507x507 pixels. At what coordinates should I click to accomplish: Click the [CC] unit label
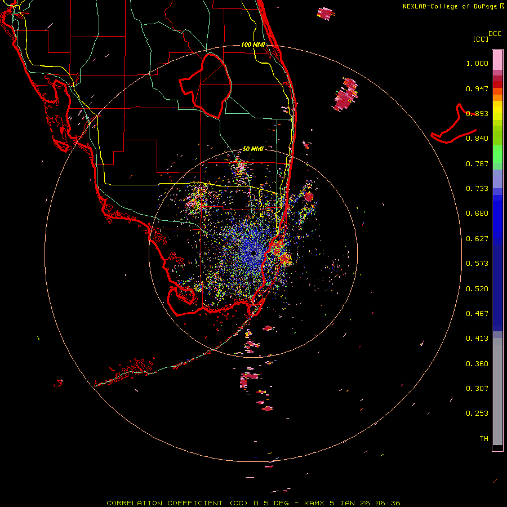point(481,39)
